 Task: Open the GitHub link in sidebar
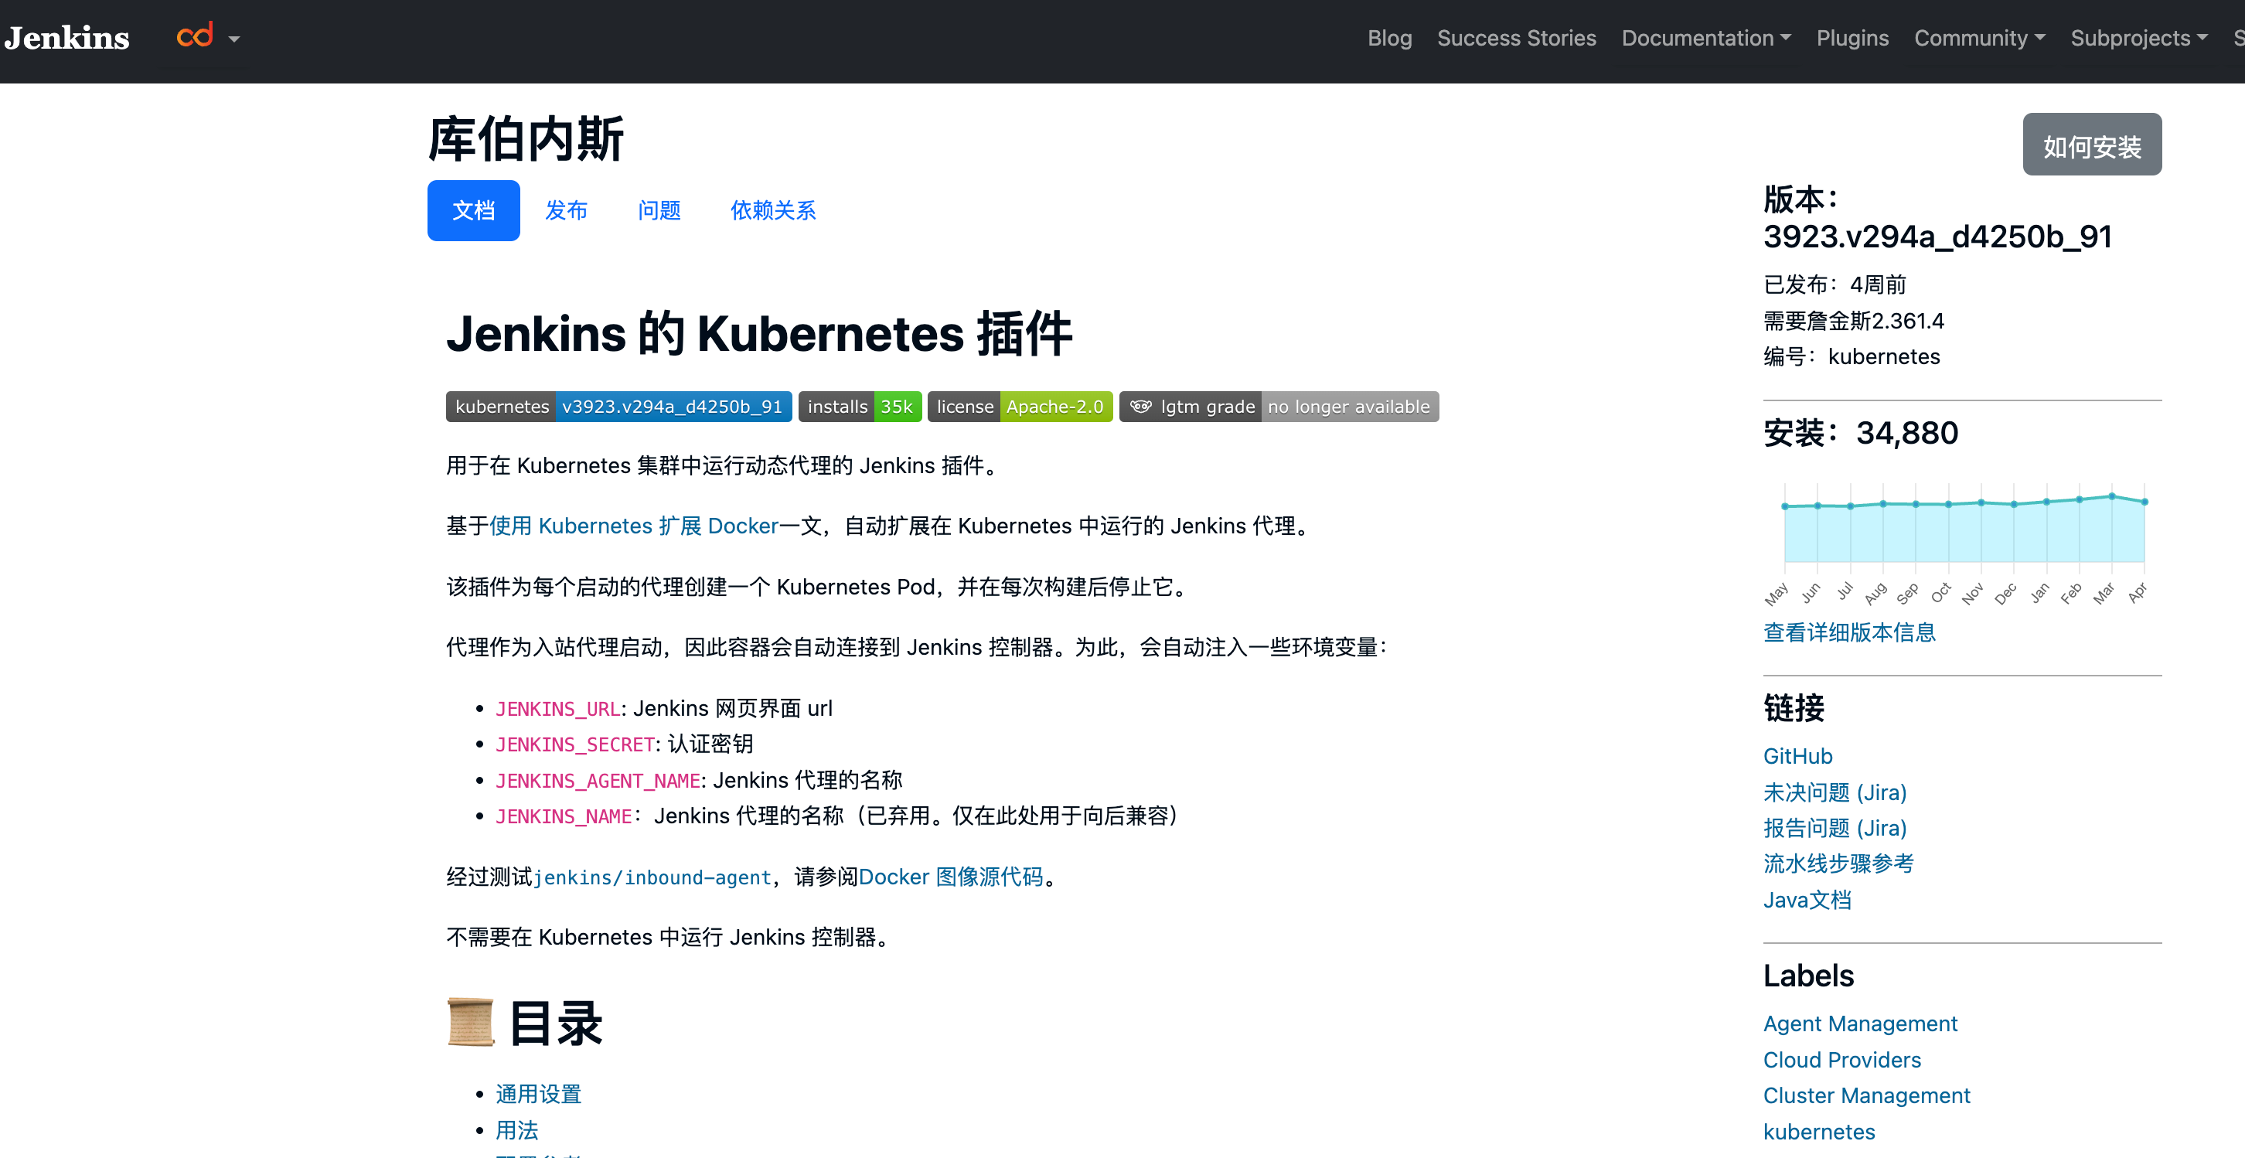(x=1797, y=755)
